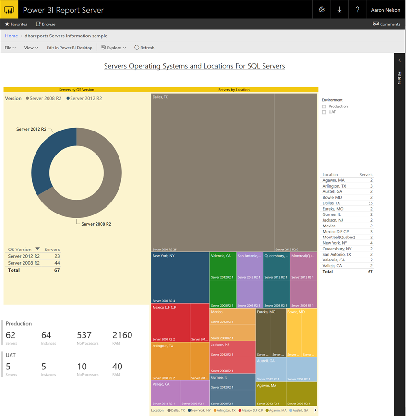The width and height of the screenshot is (406, 416).
Task: Select Bowie, MD treemap tile
Action: pyautogui.click(x=302, y=333)
